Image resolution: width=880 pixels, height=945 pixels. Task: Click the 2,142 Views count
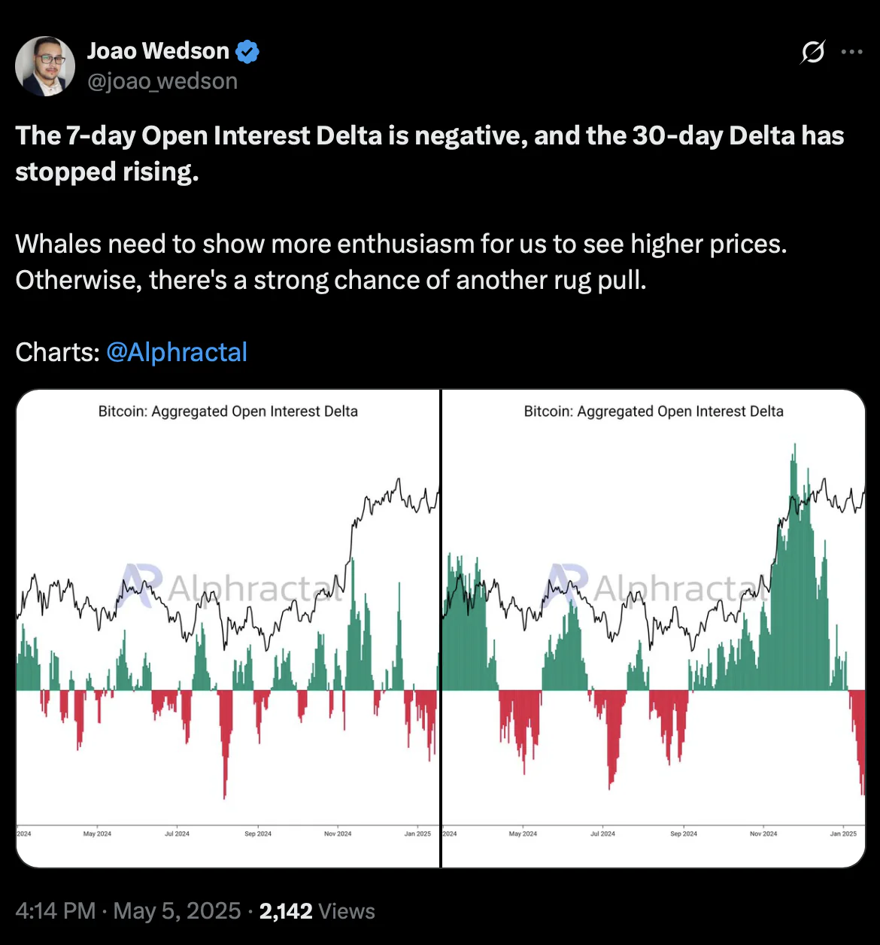tap(317, 911)
